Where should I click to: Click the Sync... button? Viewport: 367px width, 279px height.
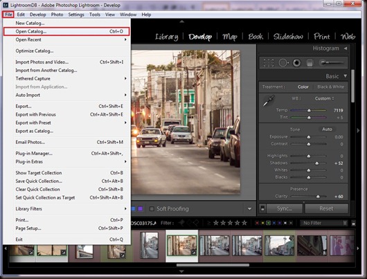coord(285,208)
